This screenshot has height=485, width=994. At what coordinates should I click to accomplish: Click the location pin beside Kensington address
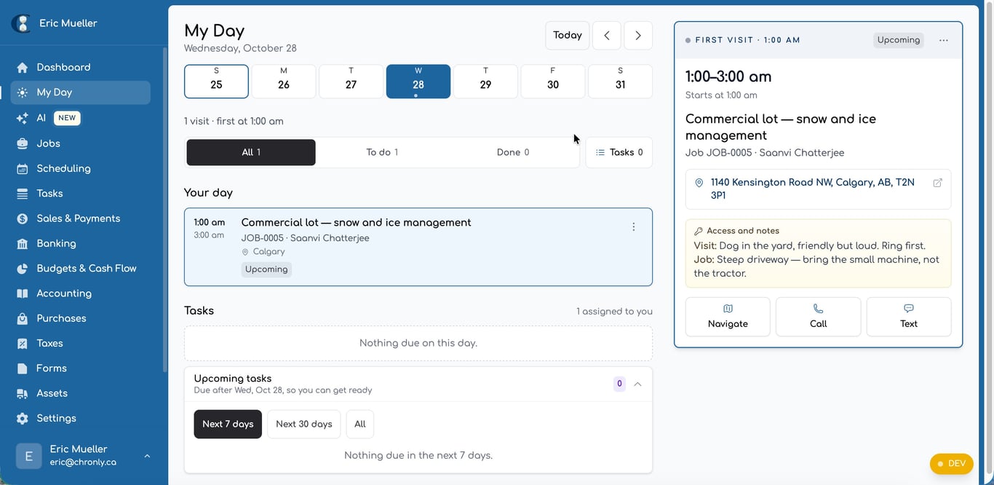699,183
